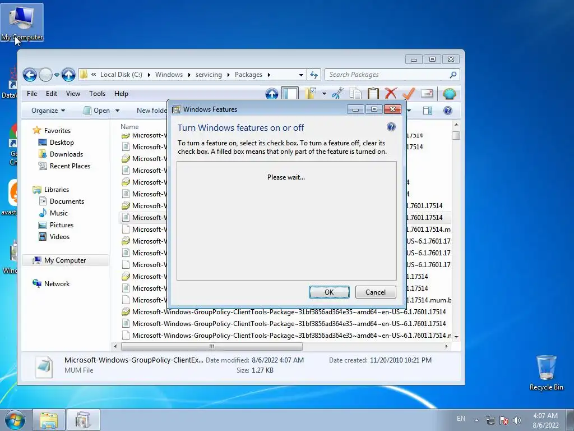Click the Explorer forward arrow button
The image size is (574, 431).
click(45, 75)
